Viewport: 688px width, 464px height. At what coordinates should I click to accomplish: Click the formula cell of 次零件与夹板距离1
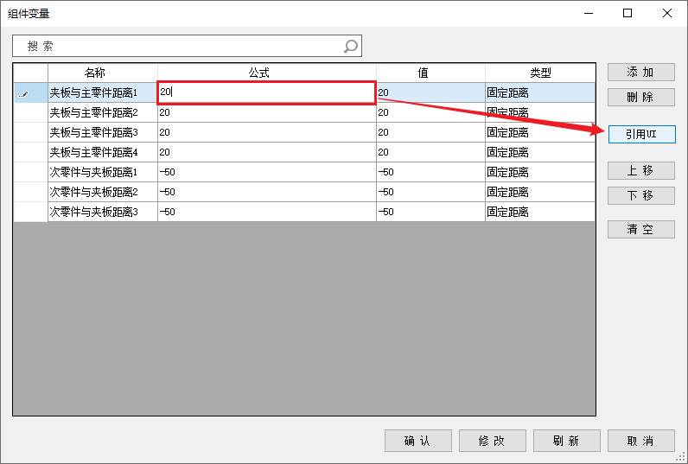click(267, 172)
